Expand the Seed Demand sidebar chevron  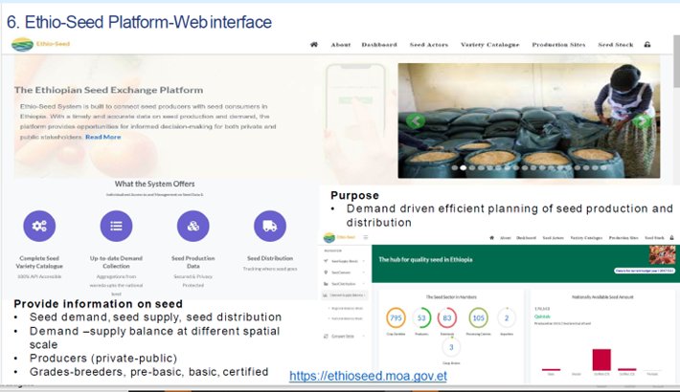click(x=363, y=272)
